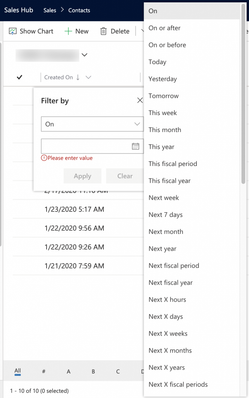The height and width of the screenshot is (398, 249).
Task: Select letter B in the alphabet jump bar
Action: 93,371
